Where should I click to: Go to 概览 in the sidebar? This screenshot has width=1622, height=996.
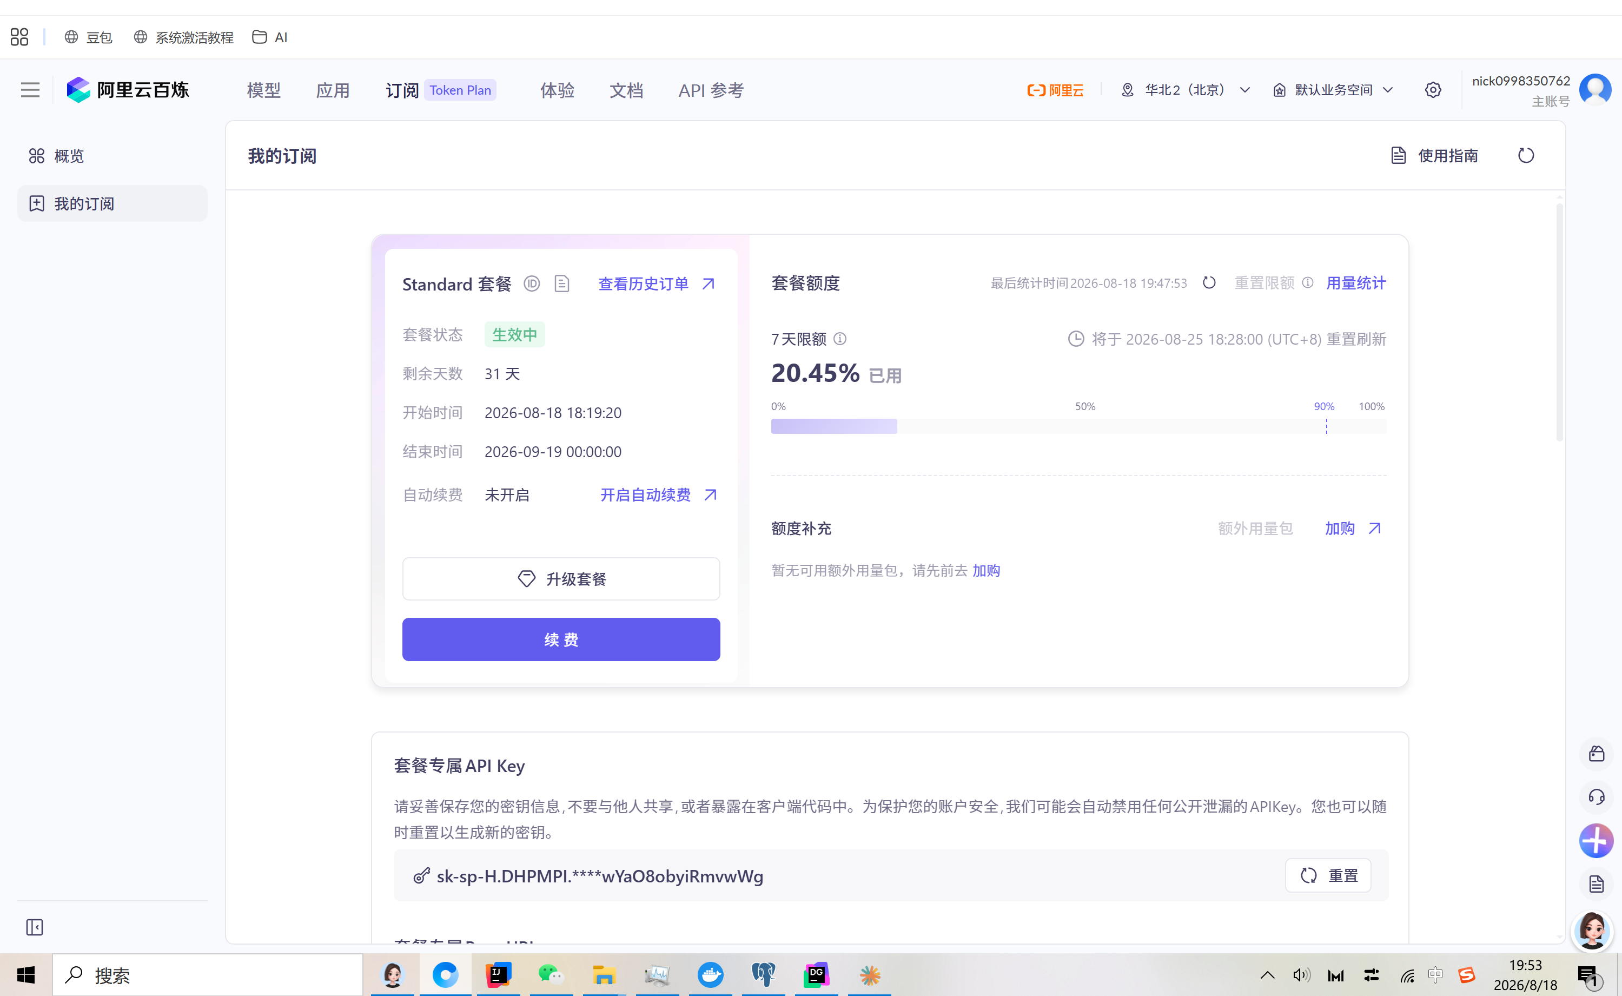point(112,156)
